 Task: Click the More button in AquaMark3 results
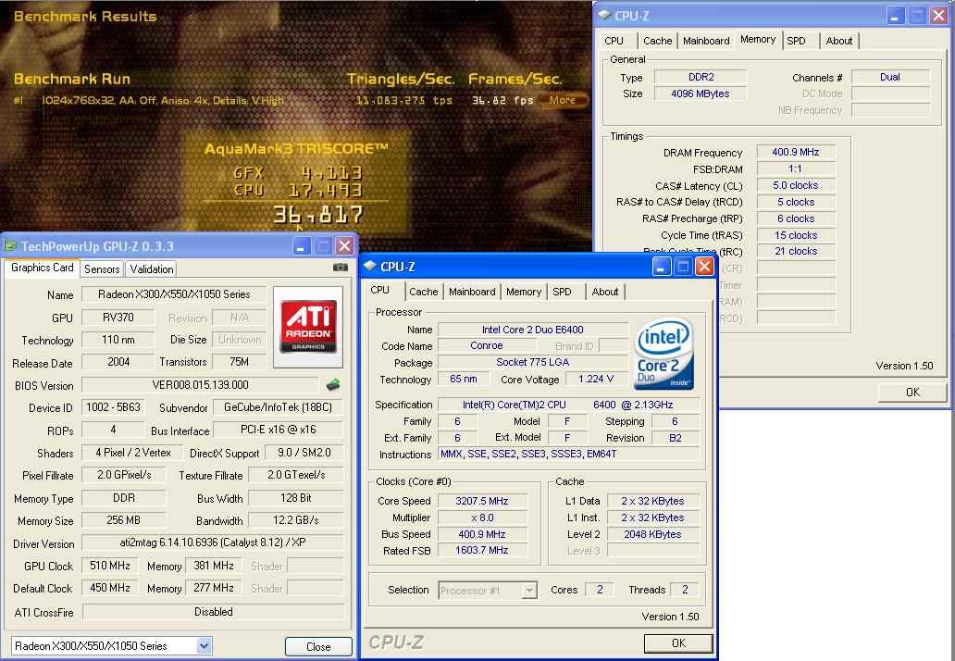point(562,100)
